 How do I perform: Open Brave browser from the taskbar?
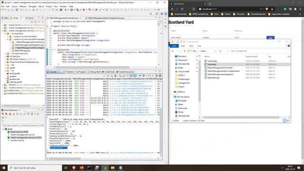coord(74,168)
